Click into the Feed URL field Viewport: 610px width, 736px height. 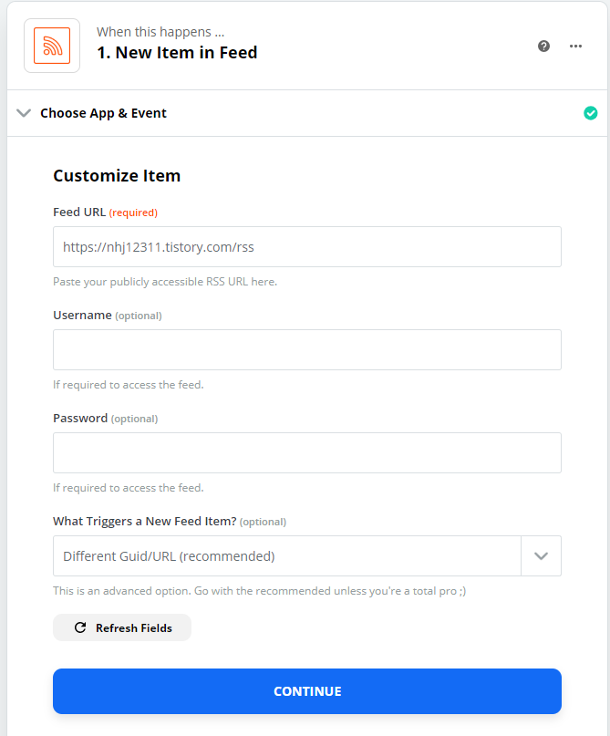[307, 247]
